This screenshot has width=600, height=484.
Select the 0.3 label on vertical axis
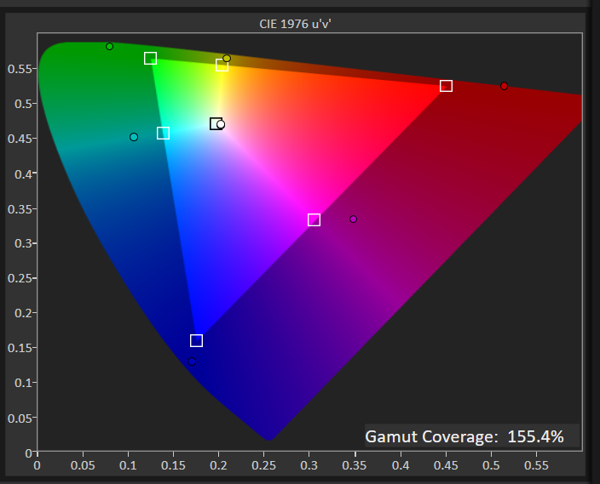point(23,243)
